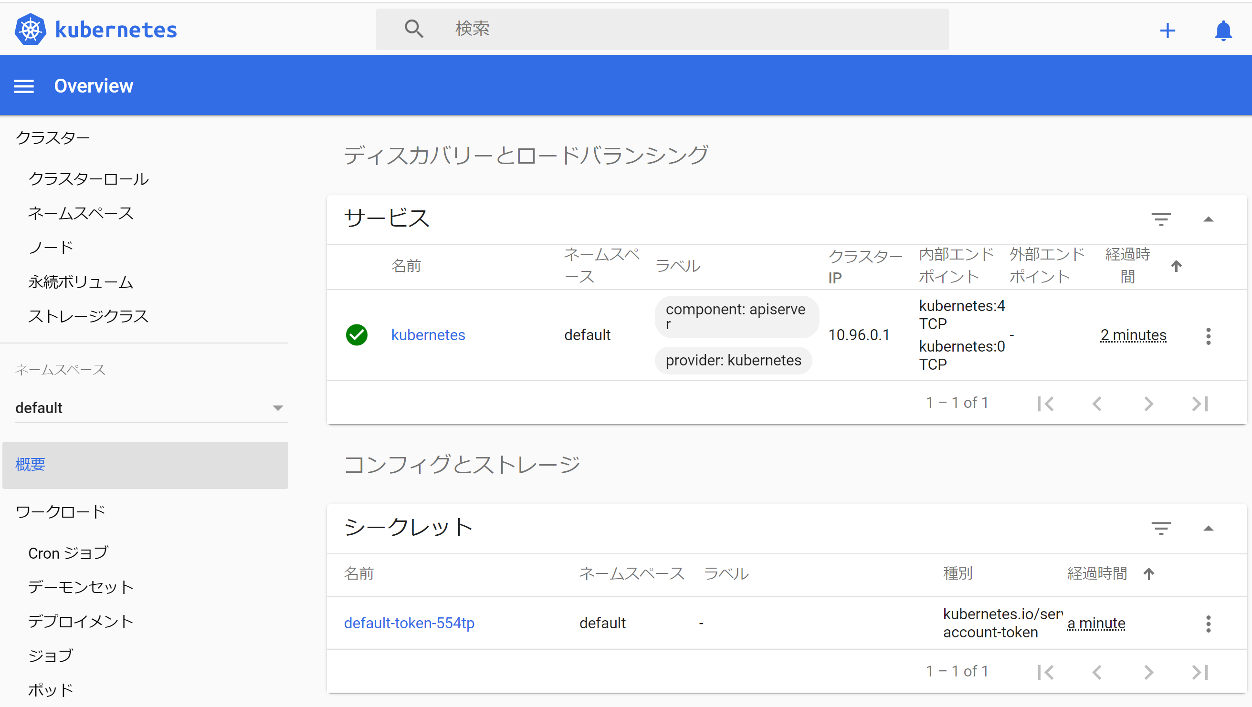Viewport: 1252px width, 707px height.
Task: Click the search magnifier icon
Action: coord(414,29)
